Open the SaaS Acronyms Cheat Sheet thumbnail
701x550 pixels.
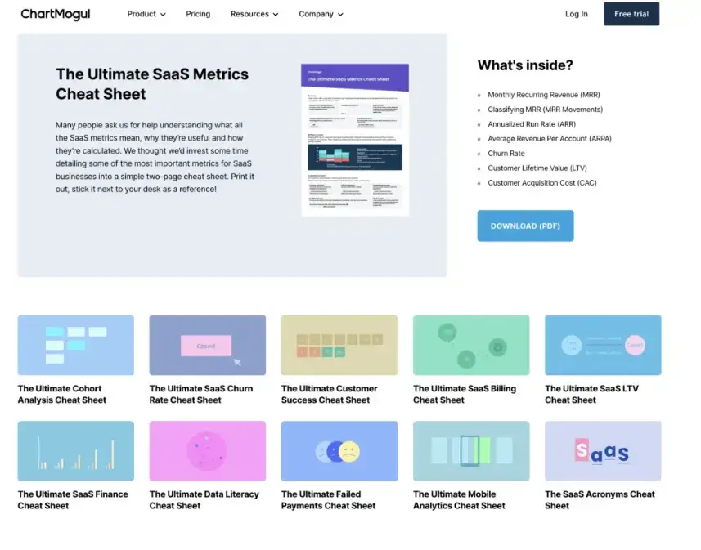click(602, 450)
